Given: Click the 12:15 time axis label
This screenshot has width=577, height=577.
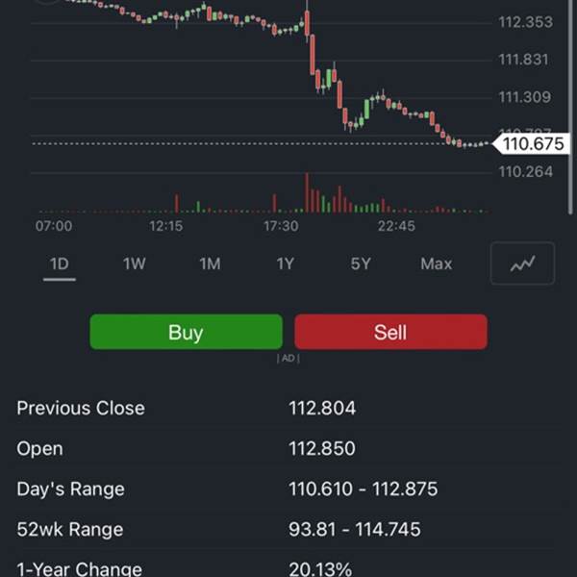Looking at the screenshot, I should coord(165,226).
